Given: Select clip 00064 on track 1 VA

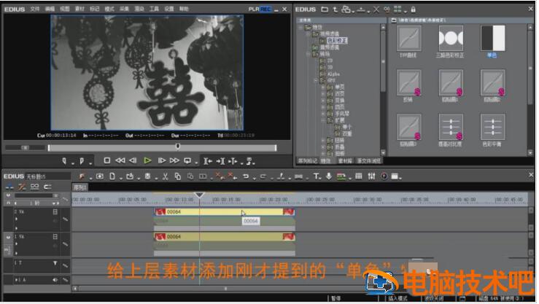Looking at the screenshot, I should coord(225,237).
